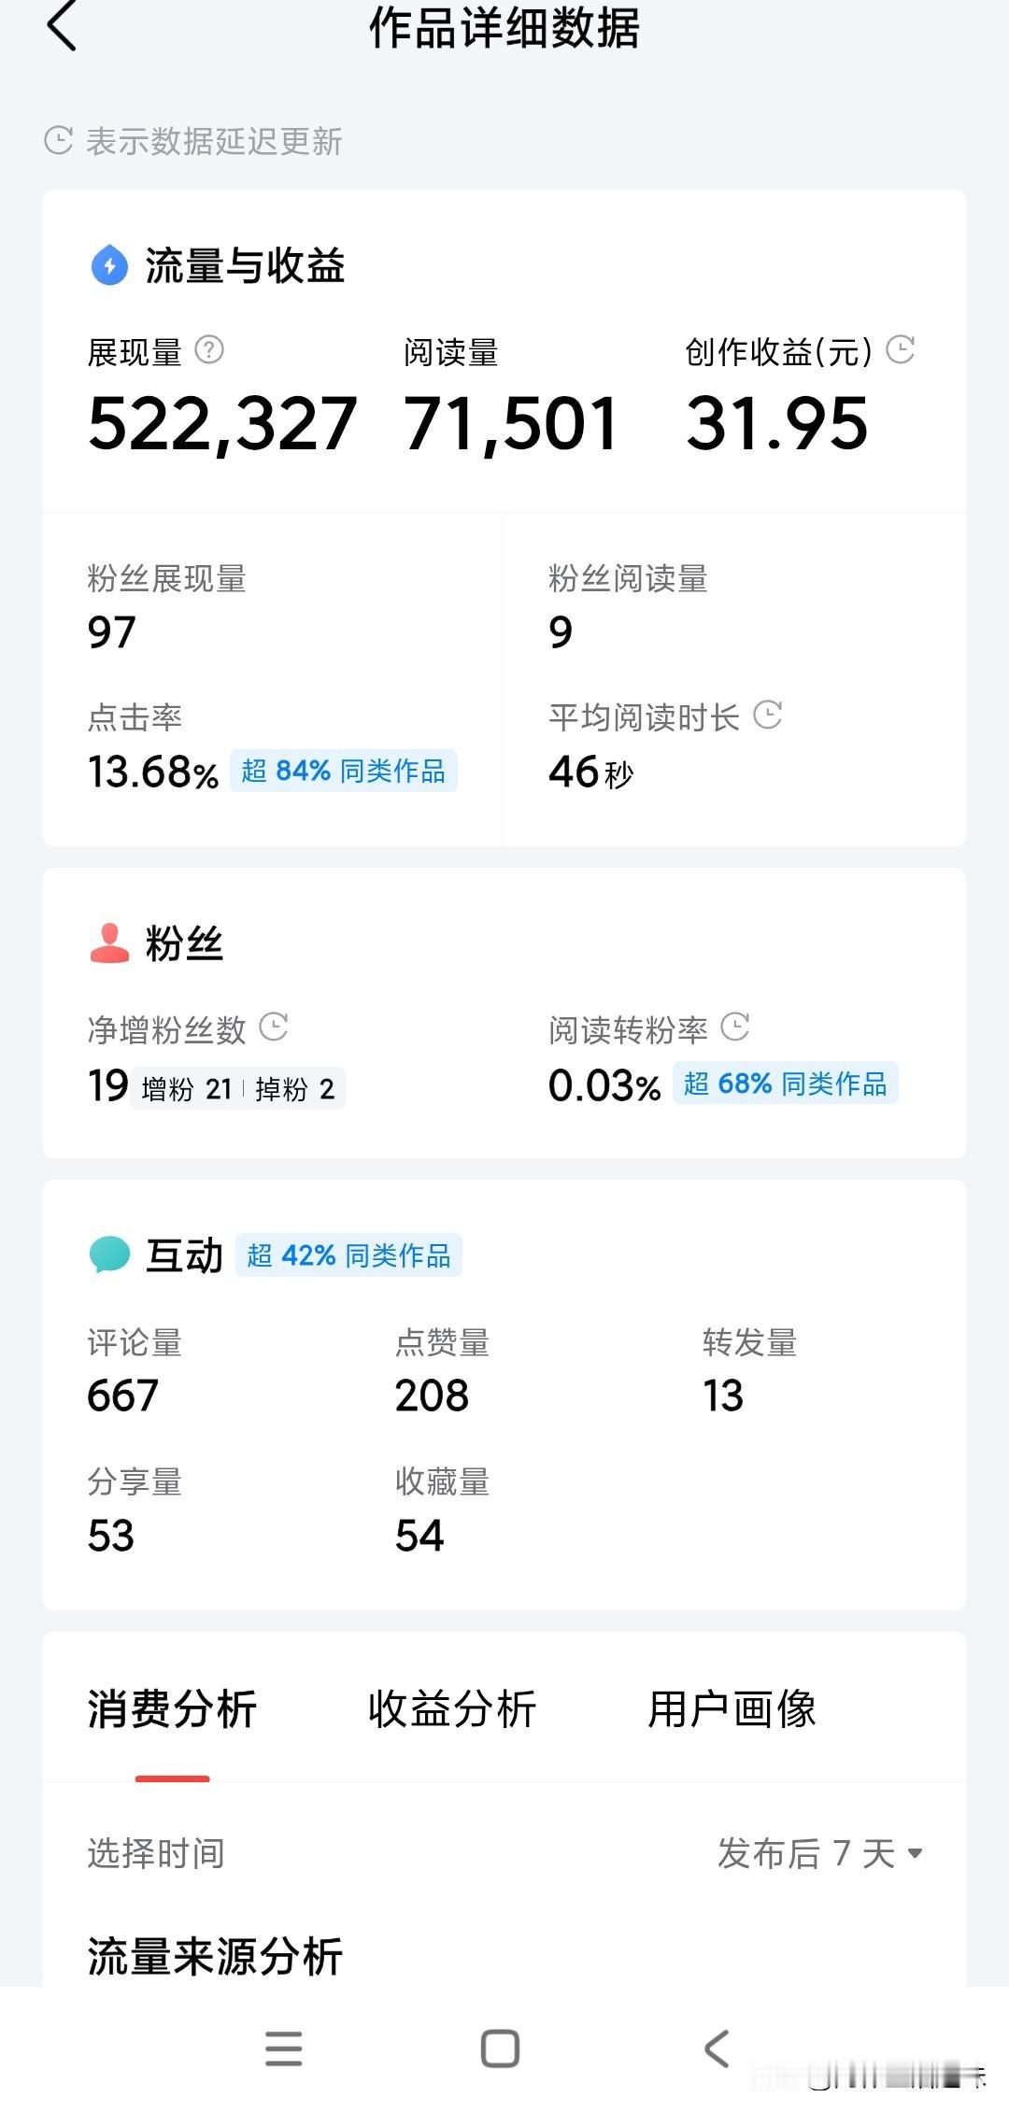Image resolution: width=1009 pixels, height=2111 pixels.
Task: Tap the arrow beside 发布后 7 天
Action: (x=916, y=1853)
